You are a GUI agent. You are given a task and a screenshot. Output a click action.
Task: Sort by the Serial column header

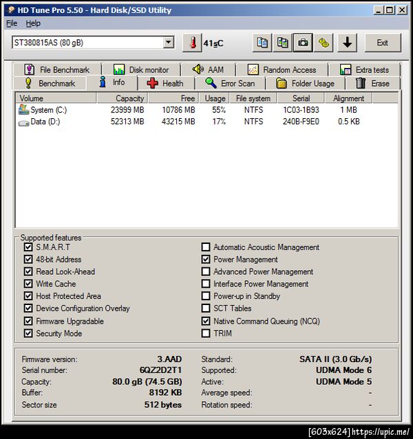[301, 98]
